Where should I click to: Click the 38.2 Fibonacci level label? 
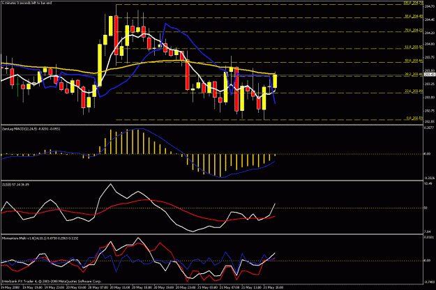tap(414, 75)
